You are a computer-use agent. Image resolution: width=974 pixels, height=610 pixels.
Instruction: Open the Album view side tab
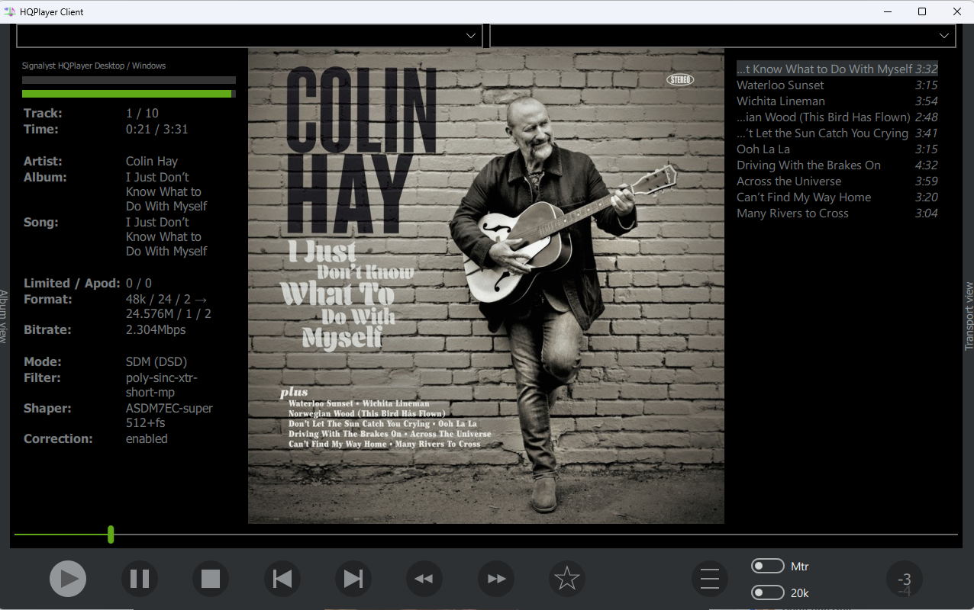4,316
